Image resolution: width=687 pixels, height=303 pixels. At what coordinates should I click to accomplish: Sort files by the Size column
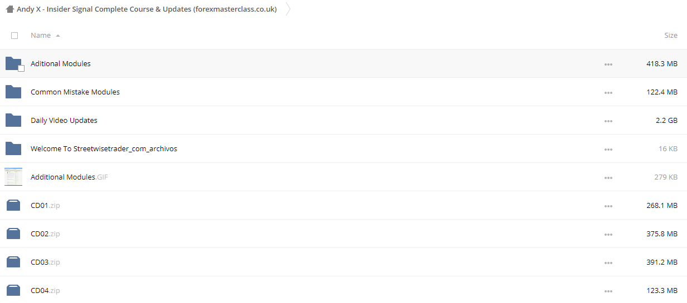click(671, 35)
